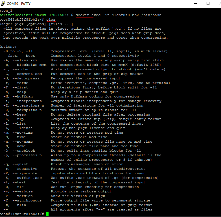Click the '-S, --suffix .sss' option
This screenshot has height=217, width=221.
[23, 178]
